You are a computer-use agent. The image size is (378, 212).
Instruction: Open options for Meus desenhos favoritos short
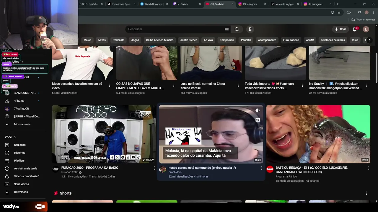coord(110,85)
